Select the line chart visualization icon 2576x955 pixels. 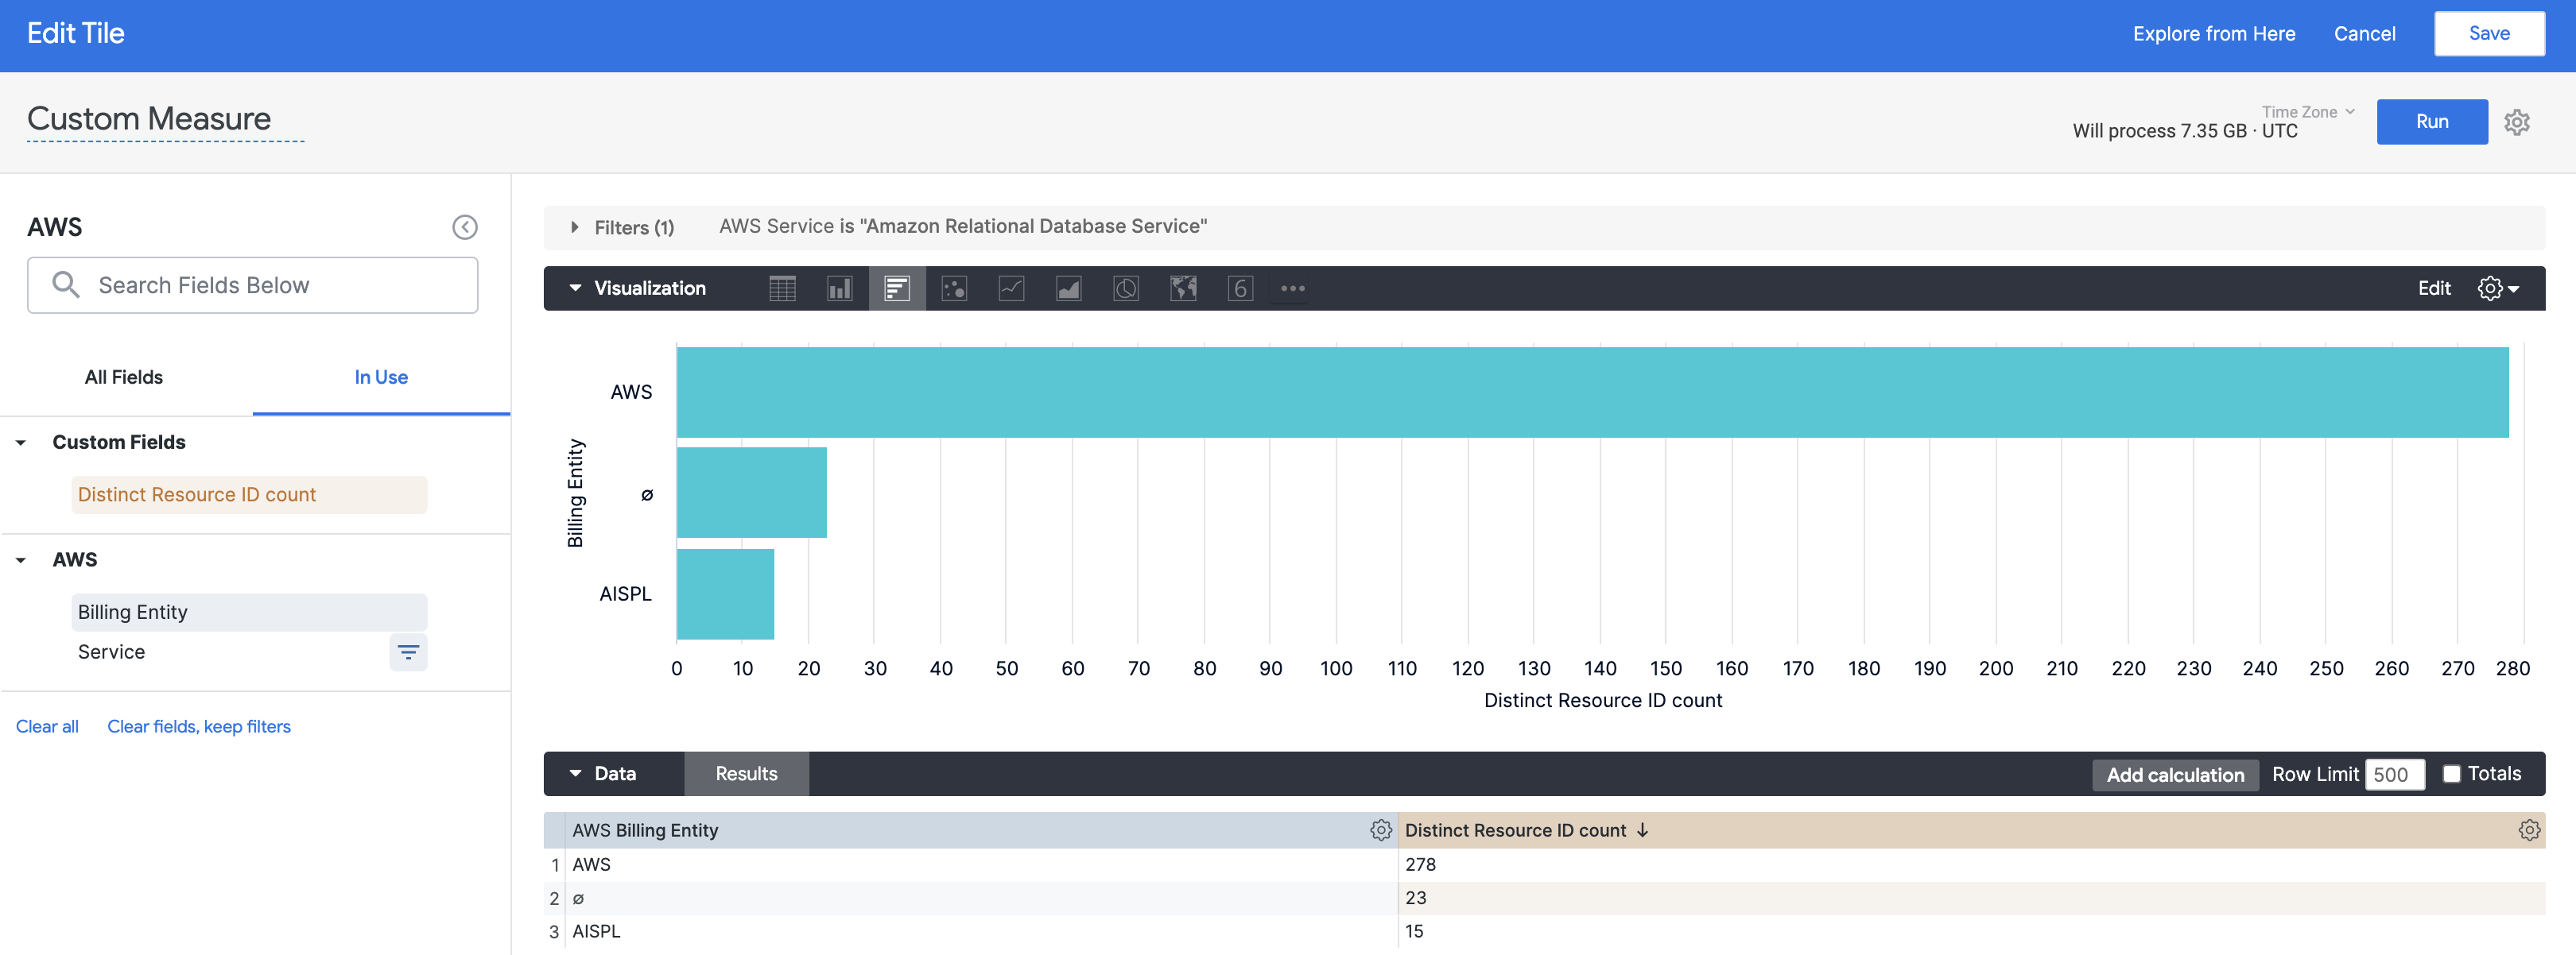[1011, 288]
